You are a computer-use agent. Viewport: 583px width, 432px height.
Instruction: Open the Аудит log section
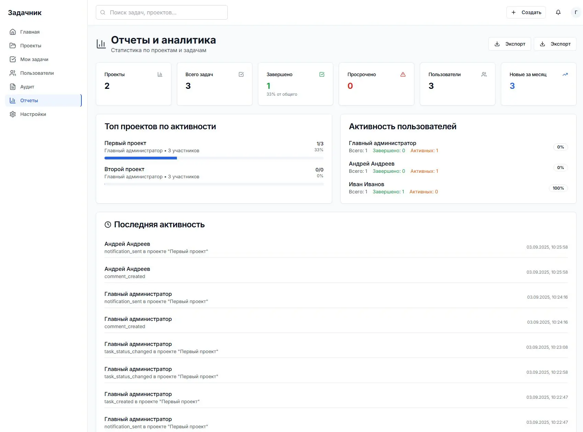coord(27,86)
